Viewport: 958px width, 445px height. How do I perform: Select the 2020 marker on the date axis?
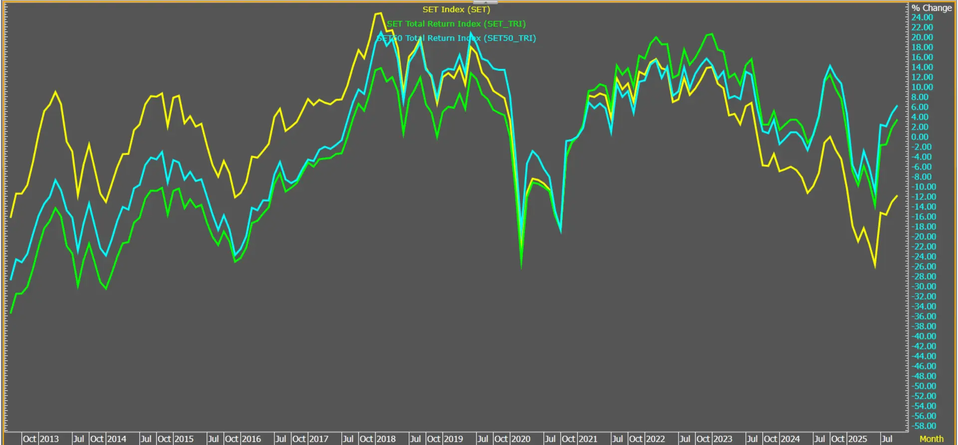click(x=520, y=439)
